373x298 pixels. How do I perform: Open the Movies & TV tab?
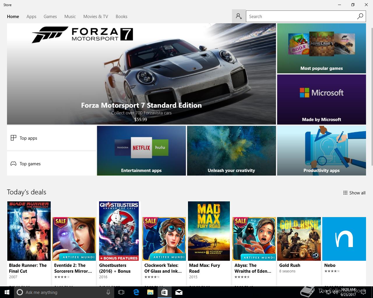tap(96, 17)
